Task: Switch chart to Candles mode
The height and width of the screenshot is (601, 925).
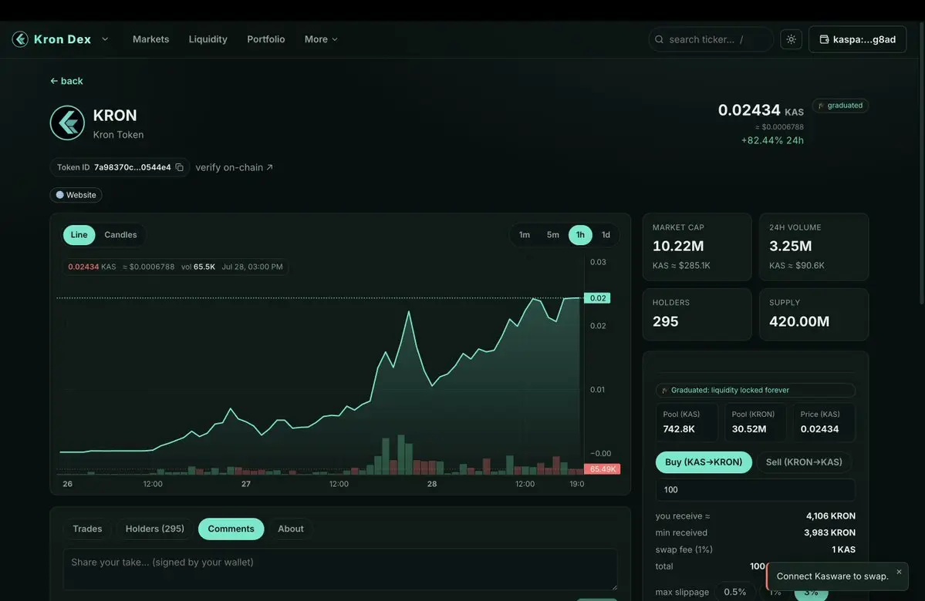Action: (x=120, y=234)
